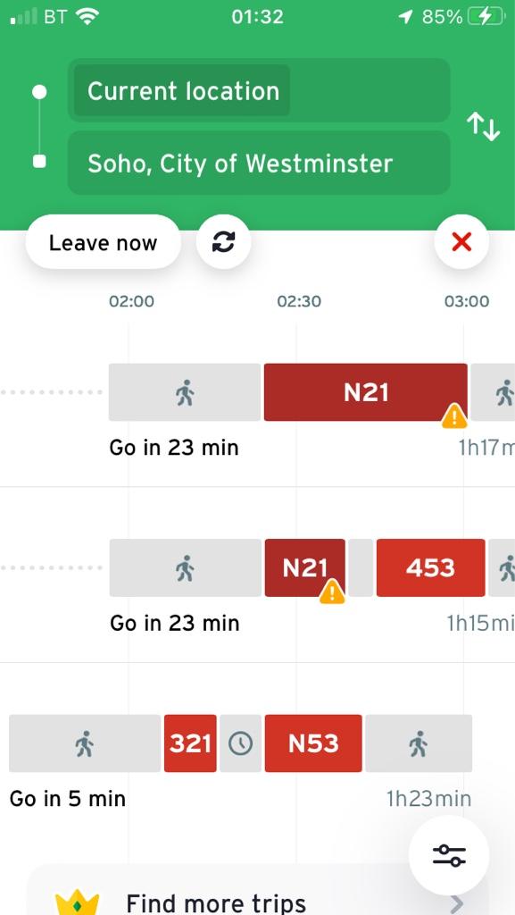The height and width of the screenshot is (915, 515).
Task: Tap the refresh results icon
Action: pyautogui.click(x=223, y=241)
